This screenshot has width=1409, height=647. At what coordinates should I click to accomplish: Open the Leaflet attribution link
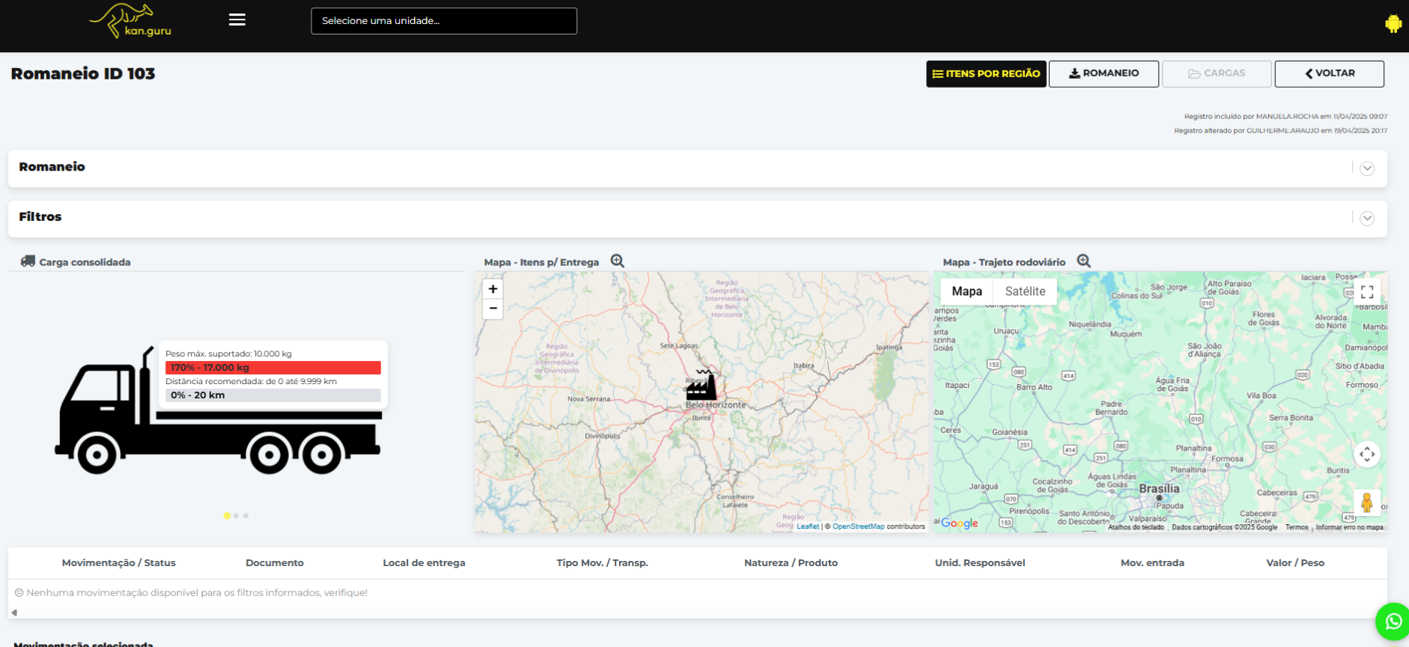(x=808, y=526)
